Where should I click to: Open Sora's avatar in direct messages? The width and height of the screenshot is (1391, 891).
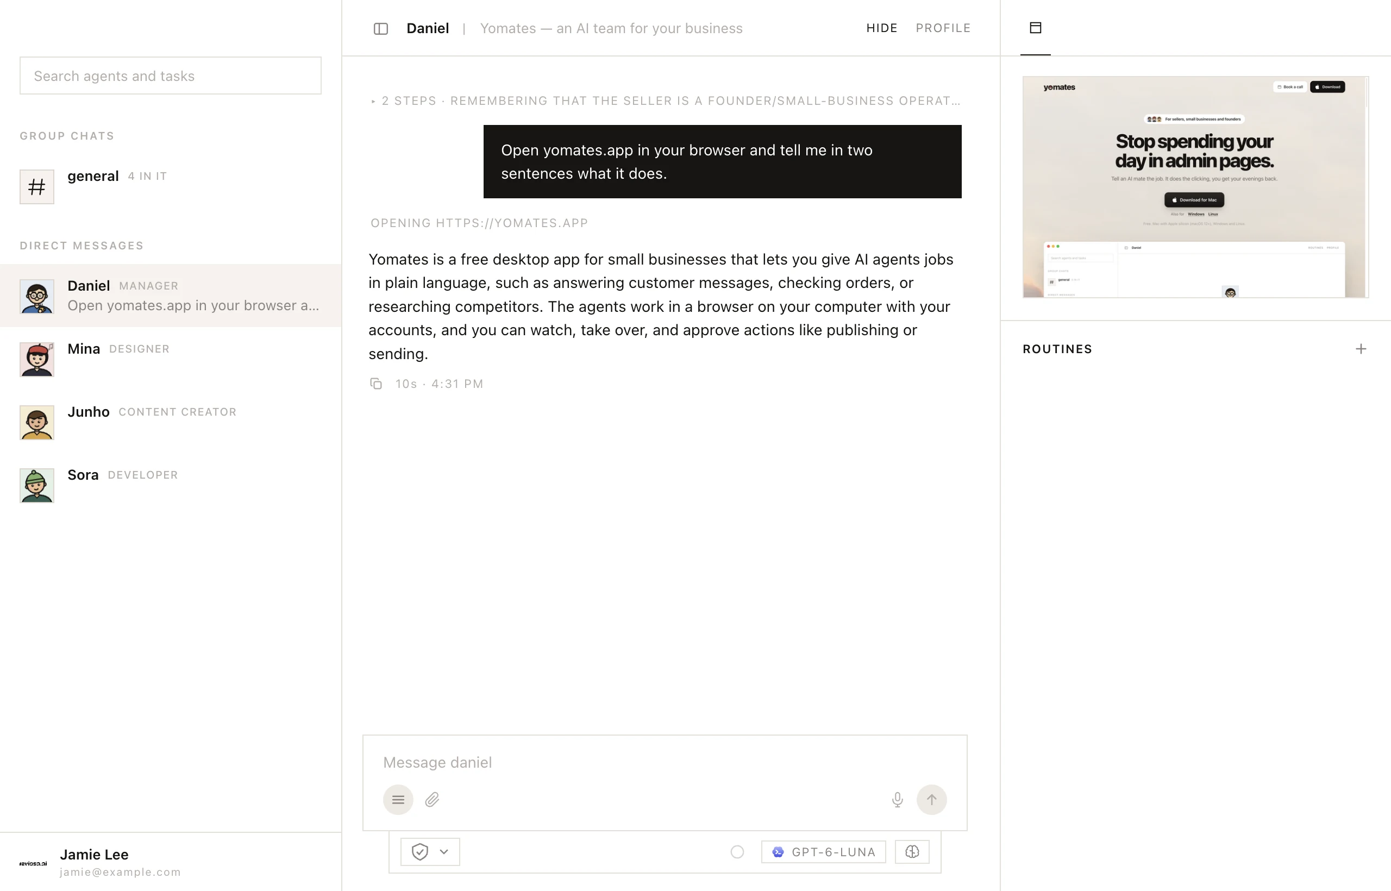tap(37, 485)
